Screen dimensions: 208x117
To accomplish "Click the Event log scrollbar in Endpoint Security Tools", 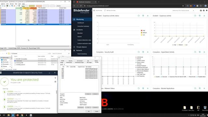I will pyautogui.click(x=57, y=92).
